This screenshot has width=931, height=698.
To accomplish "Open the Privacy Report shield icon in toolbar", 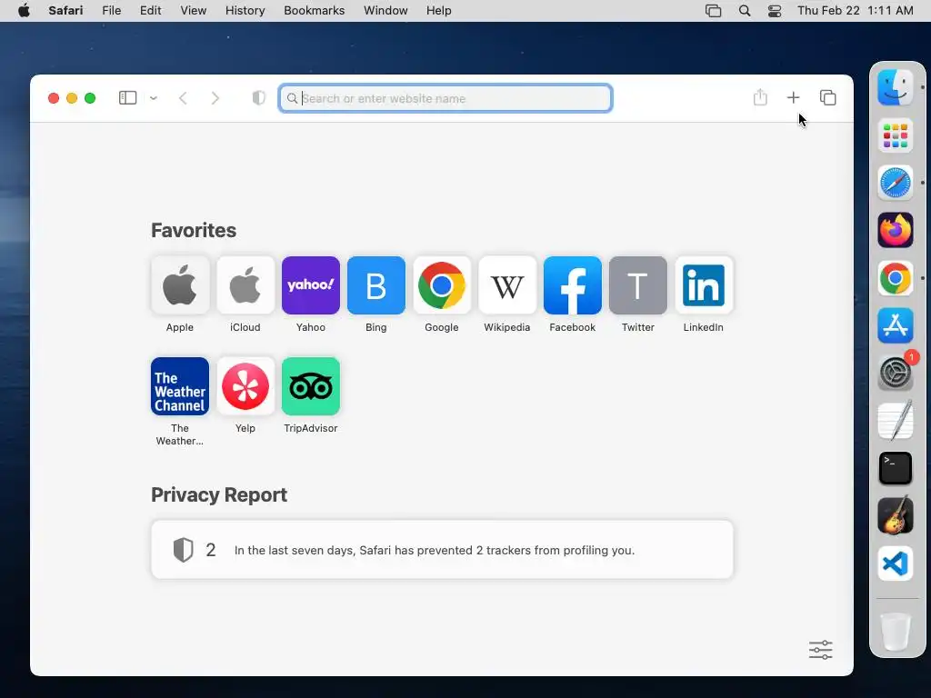I will 259,98.
